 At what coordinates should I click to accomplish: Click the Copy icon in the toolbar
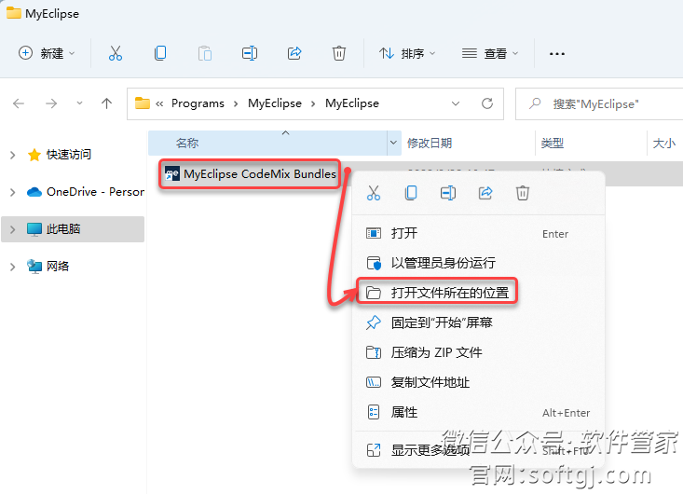tap(160, 53)
